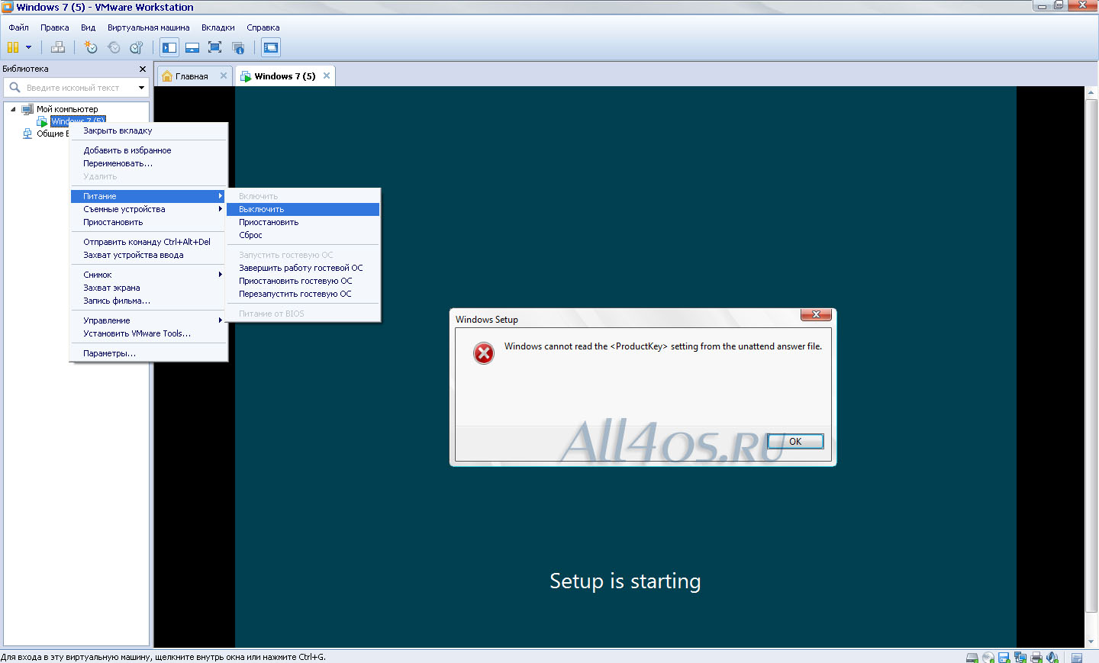Click the revert to snapshot icon
This screenshot has width=1099, height=663.
114,47
